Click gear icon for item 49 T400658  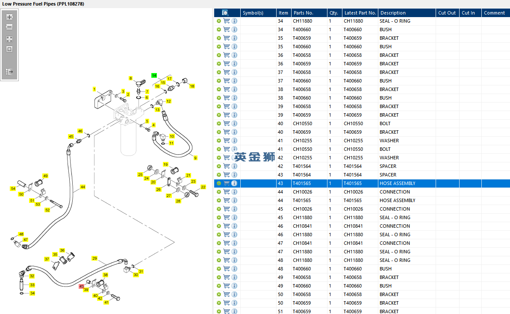tap(219, 277)
